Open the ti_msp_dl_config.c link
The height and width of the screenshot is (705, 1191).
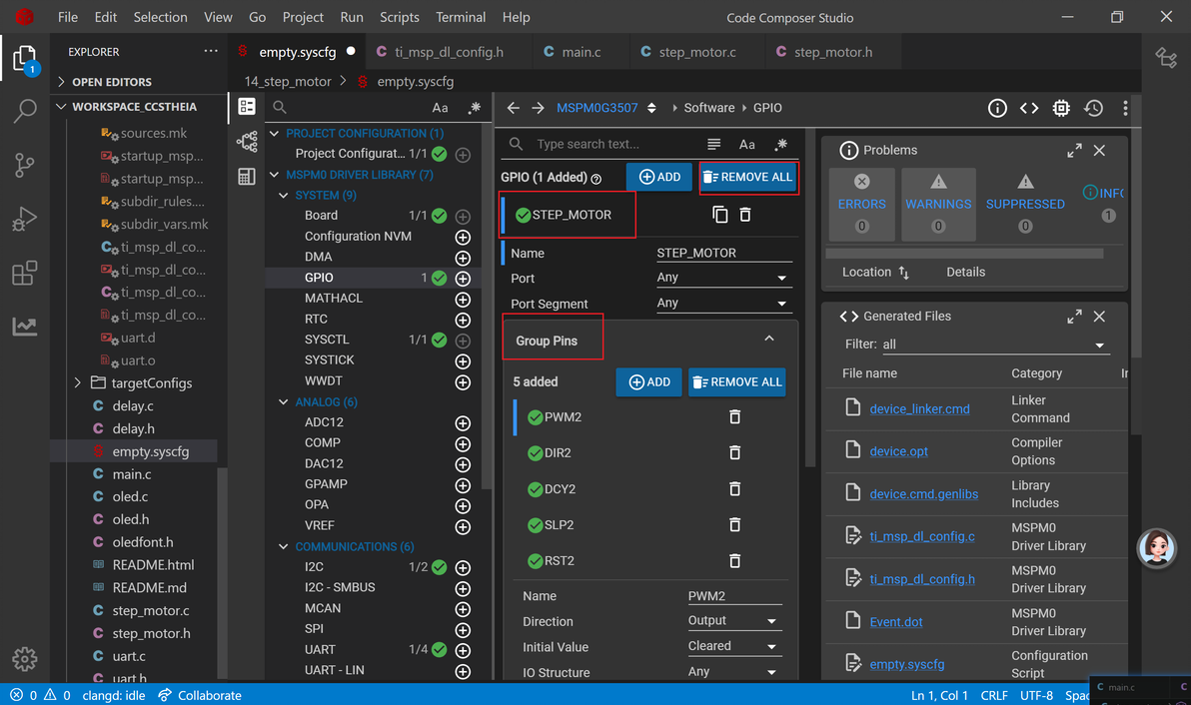point(922,536)
